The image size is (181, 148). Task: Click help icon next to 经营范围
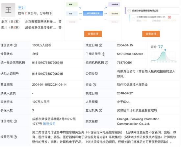click(15, 137)
